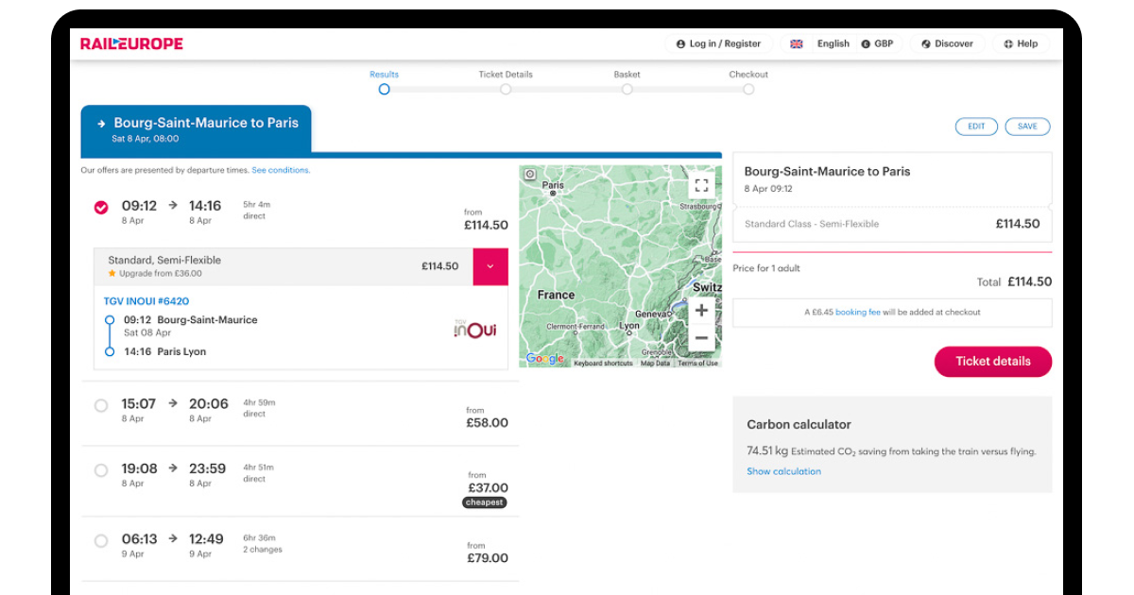Zoom out on the map

(701, 337)
